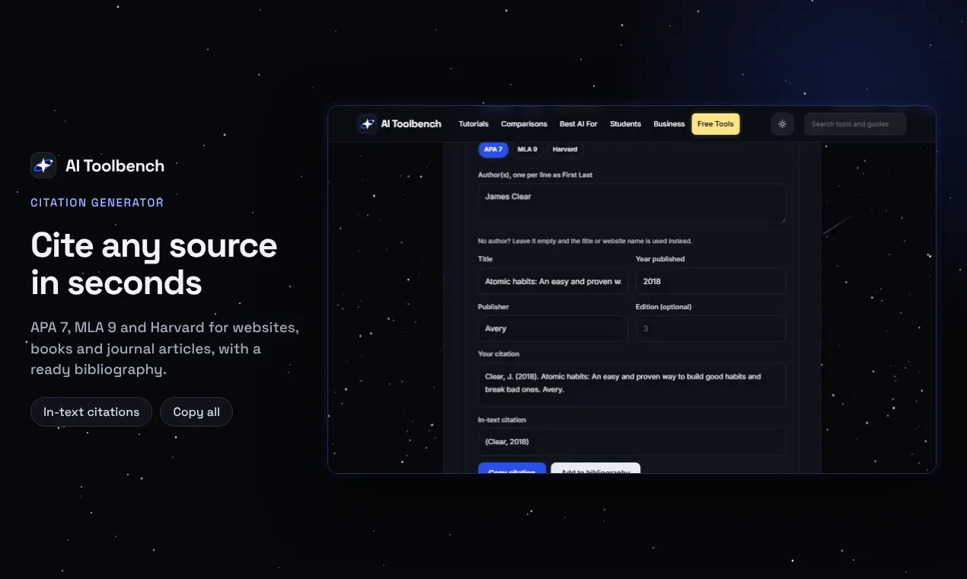Screen dimensions: 967x579
Task: Click the large AI Toolbench brand text on left
Action: (115, 165)
